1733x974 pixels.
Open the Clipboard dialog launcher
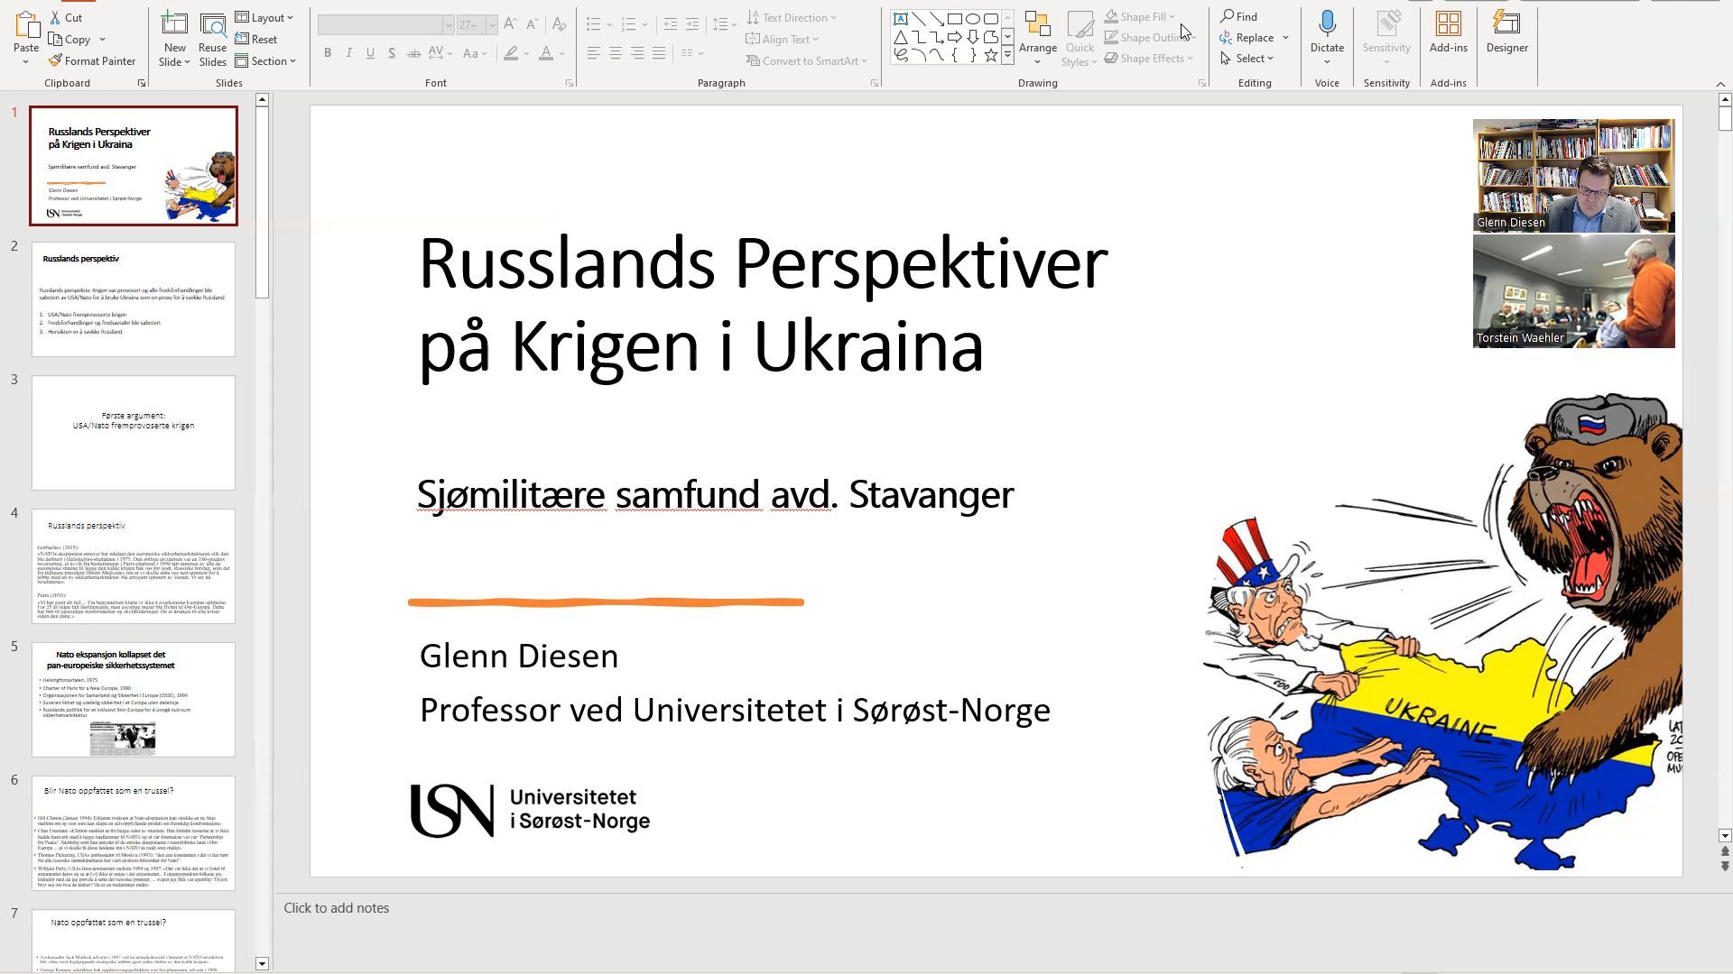coord(142,83)
